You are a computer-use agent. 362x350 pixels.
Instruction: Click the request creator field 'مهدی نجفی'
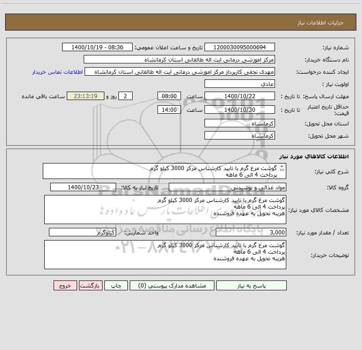[x=180, y=71]
